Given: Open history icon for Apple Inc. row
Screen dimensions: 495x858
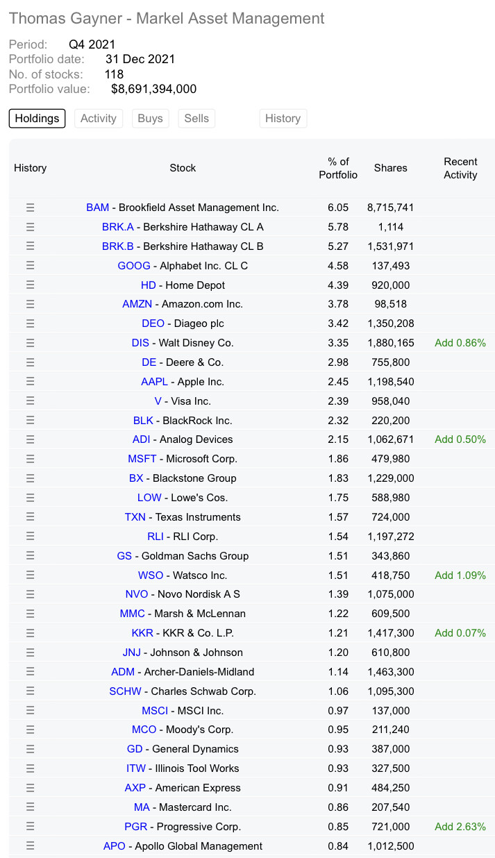Looking at the screenshot, I should (30, 382).
